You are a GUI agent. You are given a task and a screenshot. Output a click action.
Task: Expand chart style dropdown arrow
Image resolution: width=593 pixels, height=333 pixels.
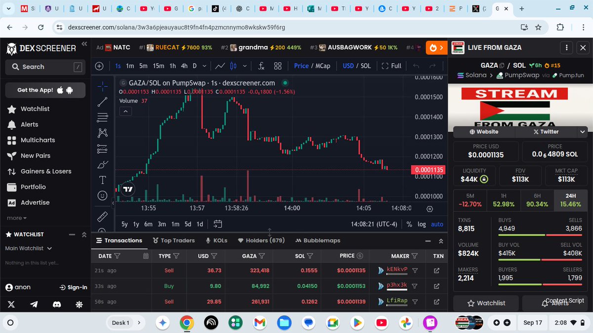pyautogui.click(x=246, y=66)
